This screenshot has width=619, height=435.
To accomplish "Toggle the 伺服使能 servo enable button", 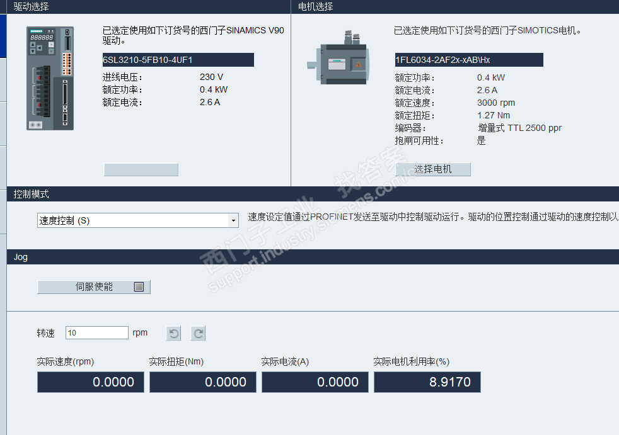I will pos(94,286).
